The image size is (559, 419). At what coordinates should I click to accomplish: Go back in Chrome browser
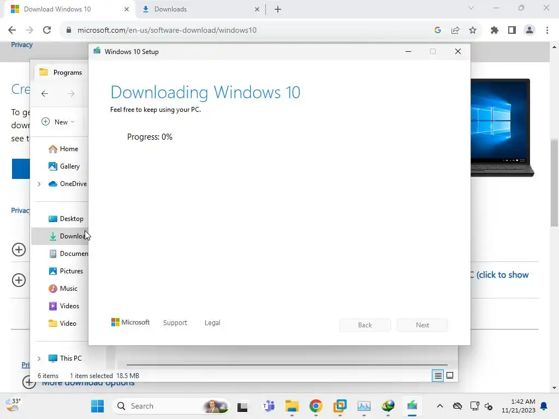[12, 31]
